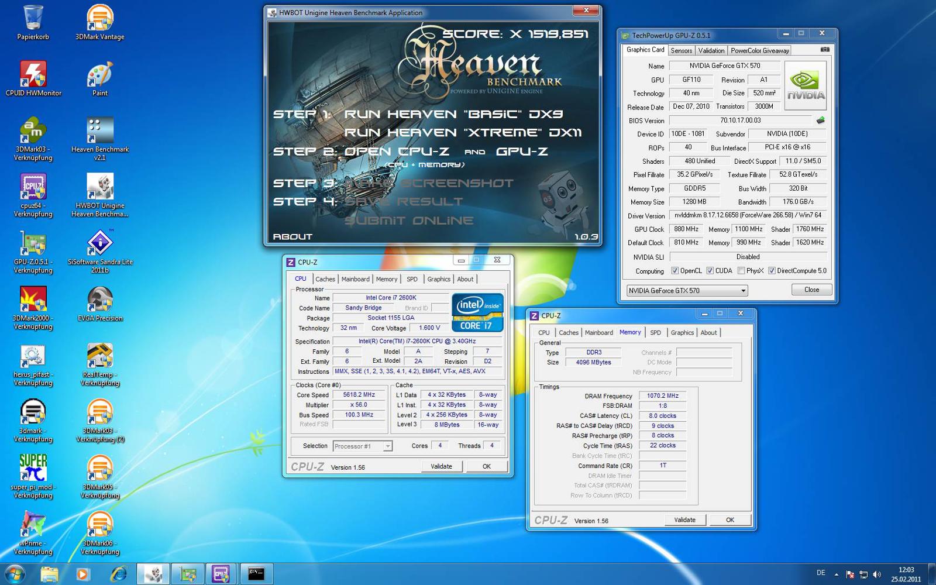Click Validate in the left CPU-Z window
936x585 pixels.
coord(442,466)
